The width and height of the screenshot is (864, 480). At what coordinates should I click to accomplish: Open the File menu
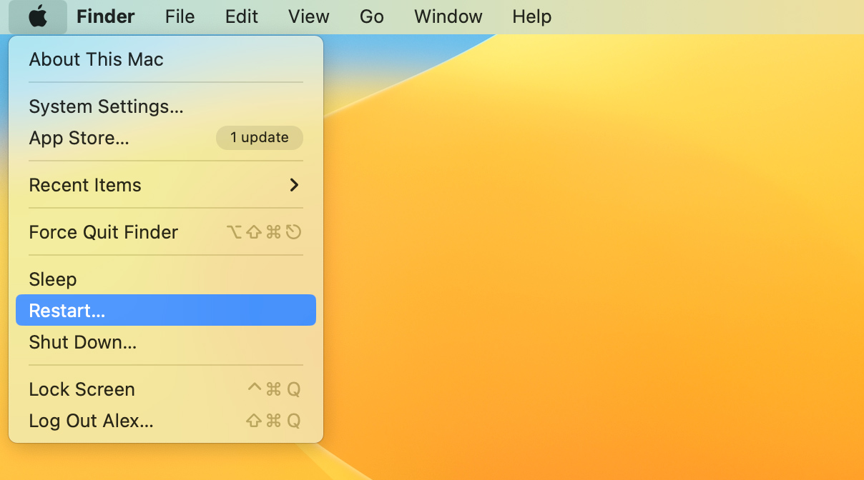coord(180,16)
